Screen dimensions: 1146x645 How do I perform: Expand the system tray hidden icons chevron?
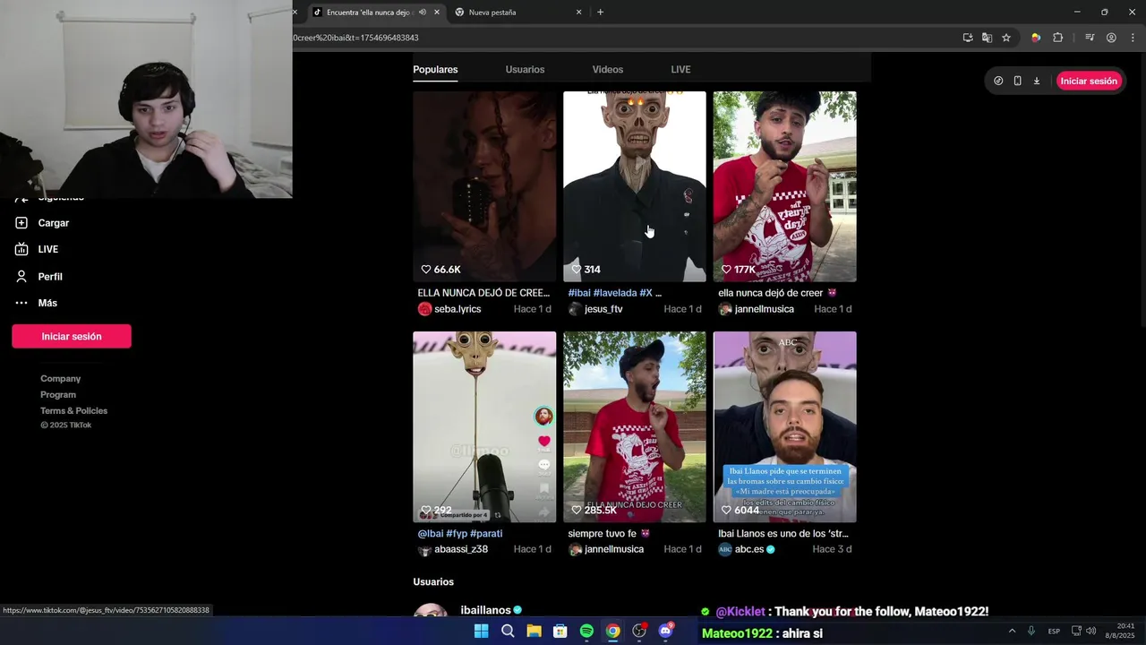point(1013,631)
